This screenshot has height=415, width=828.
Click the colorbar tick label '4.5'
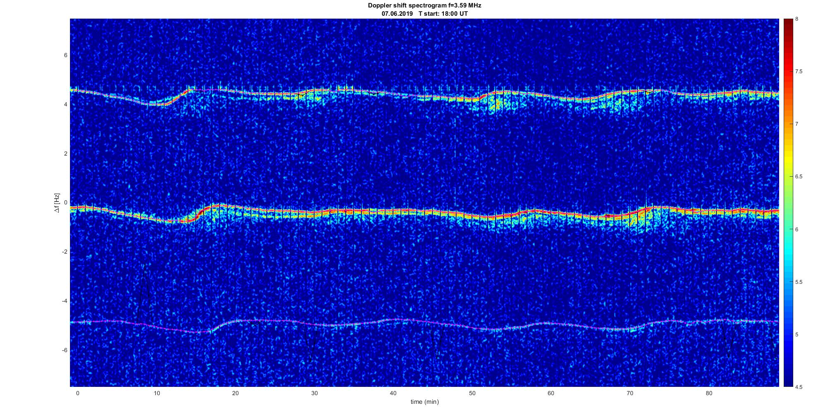click(799, 387)
